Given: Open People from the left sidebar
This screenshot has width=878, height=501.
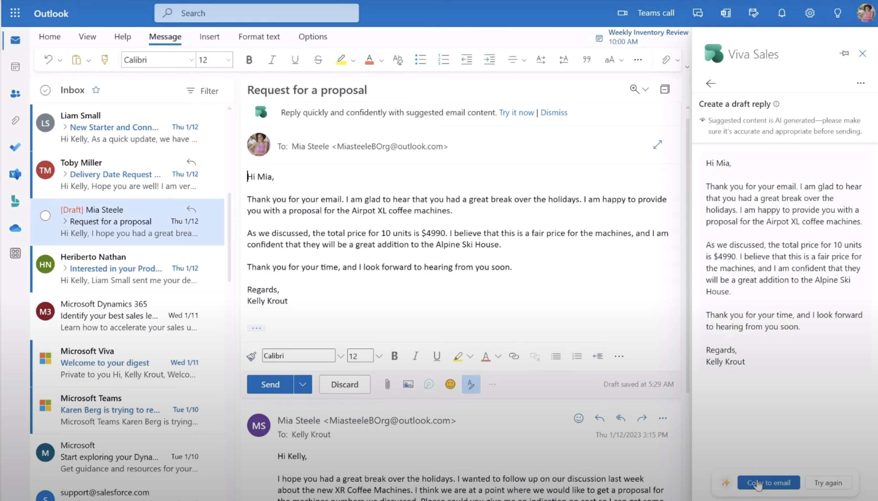Looking at the screenshot, I should [15, 94].
